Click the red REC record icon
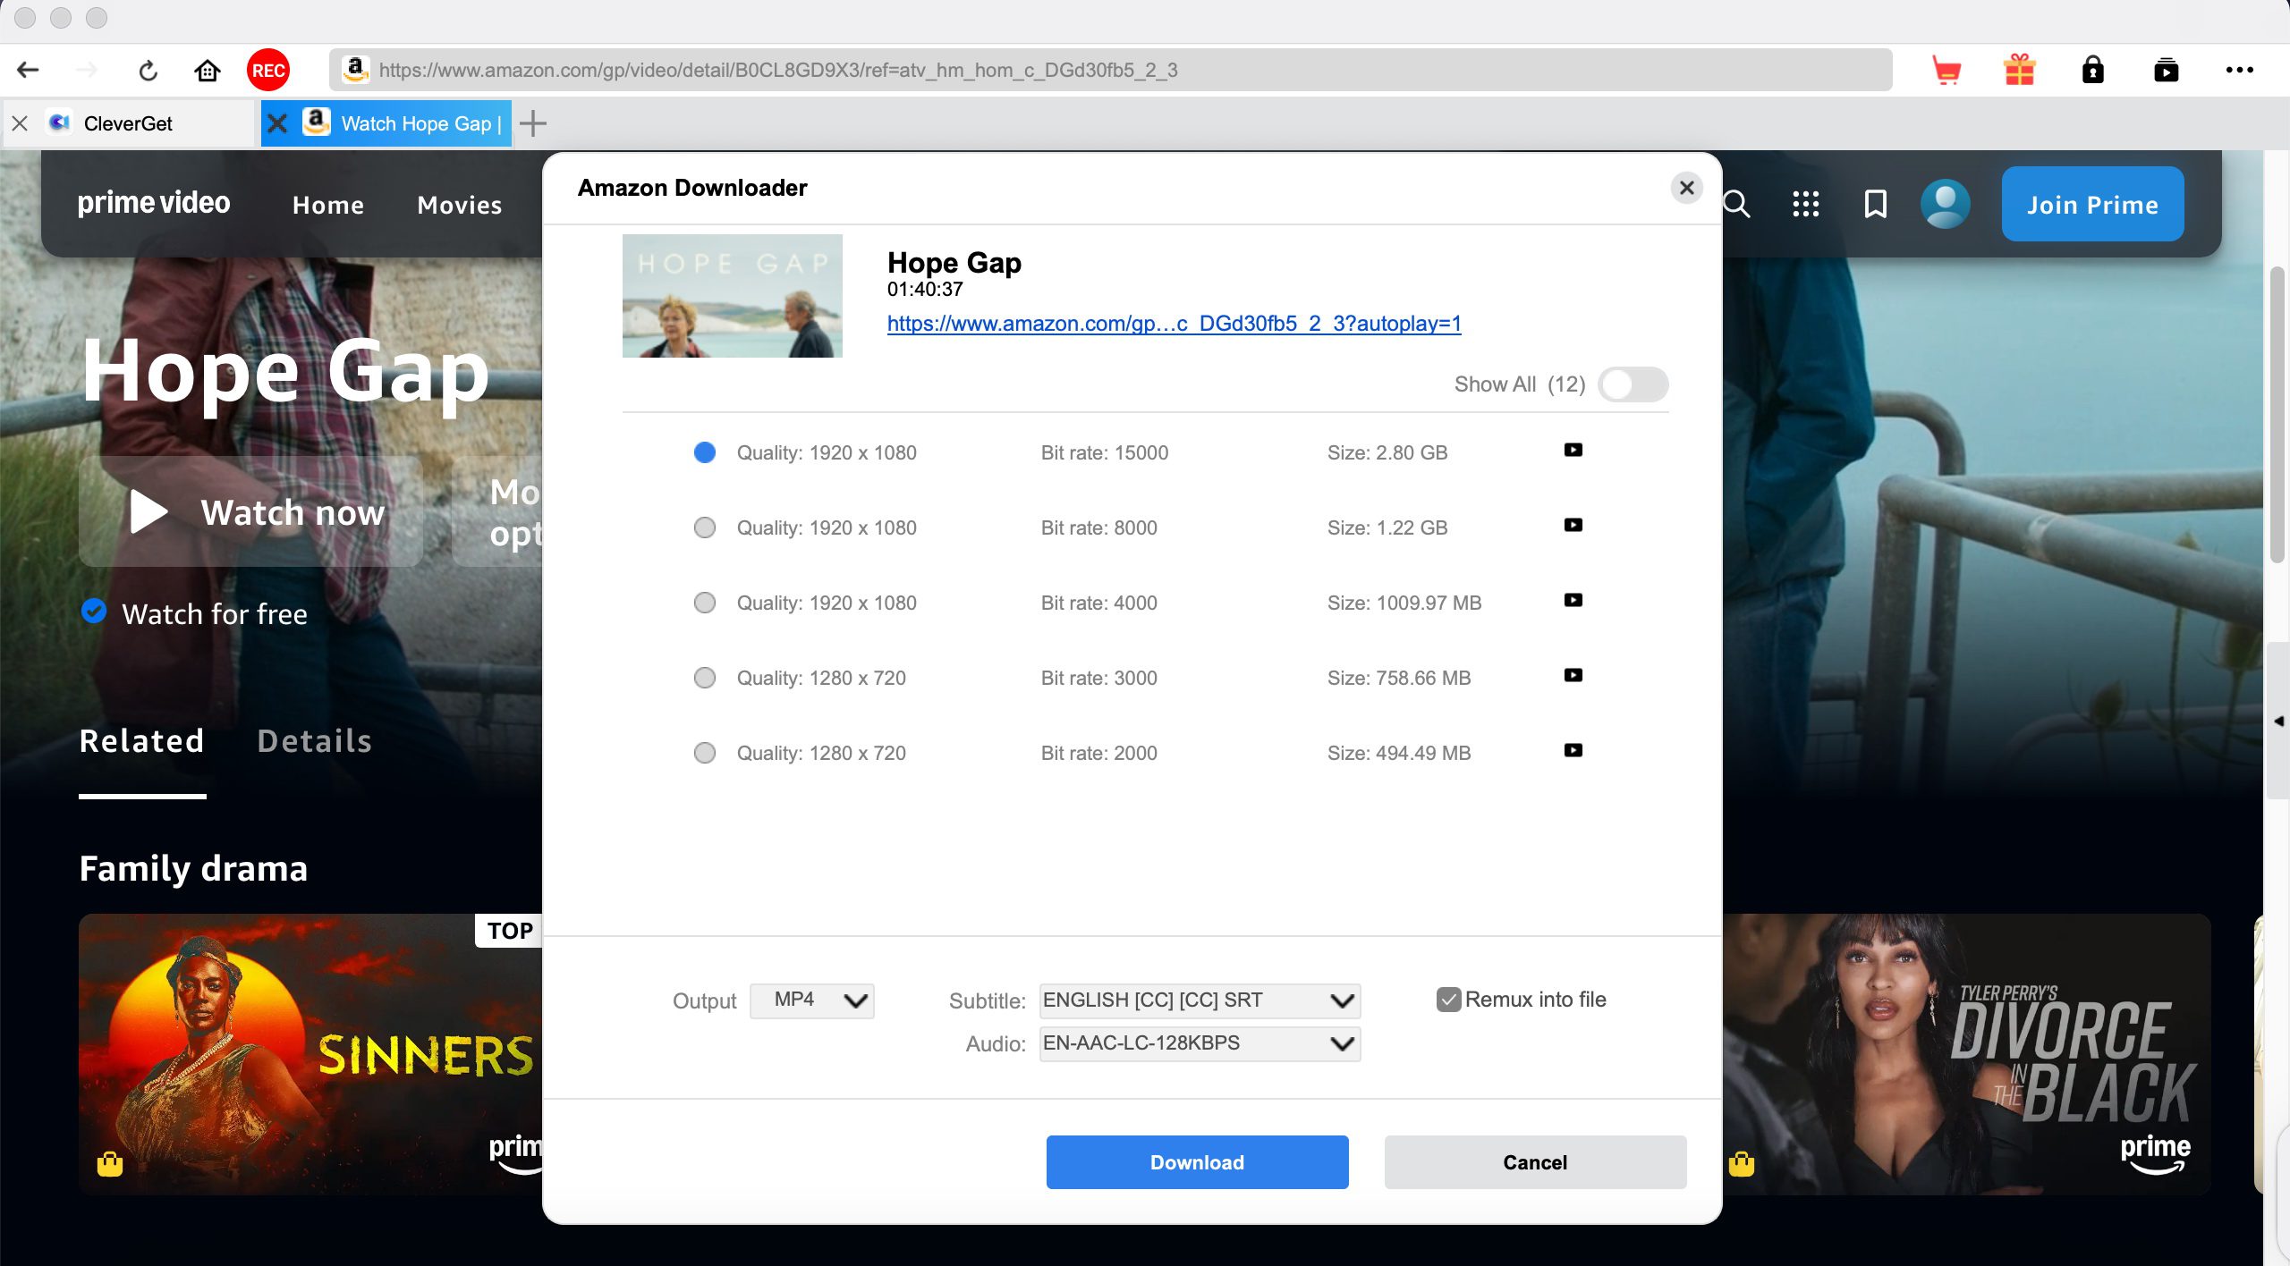2290x1266 pixels. click(x=267, y=71)
